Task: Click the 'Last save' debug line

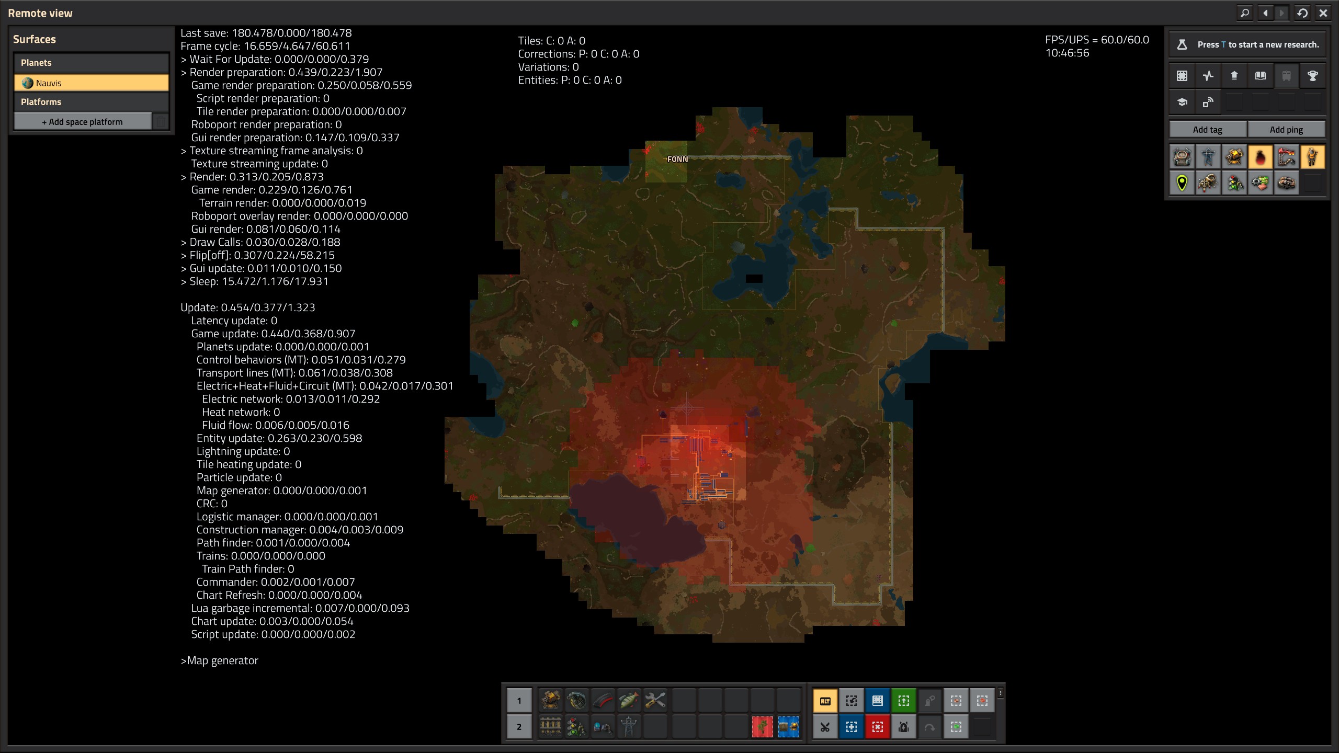Action: point(266,33)
